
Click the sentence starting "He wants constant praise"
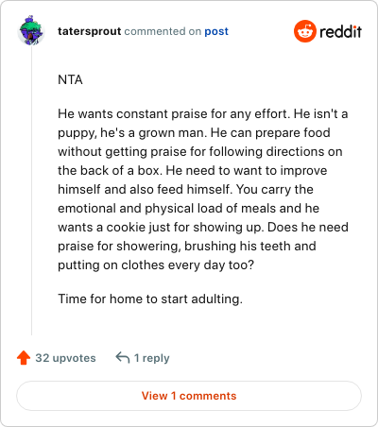point(174,113)
